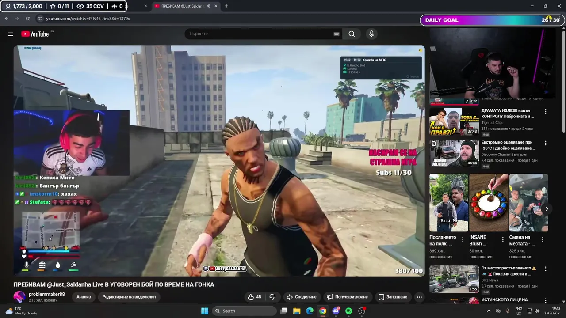Open Spotify from the taskbar
Viewport: 566px width, 318px height.
(x=348, y=311)
